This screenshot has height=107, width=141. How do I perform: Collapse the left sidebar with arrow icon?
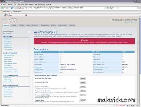pos(29,32)
